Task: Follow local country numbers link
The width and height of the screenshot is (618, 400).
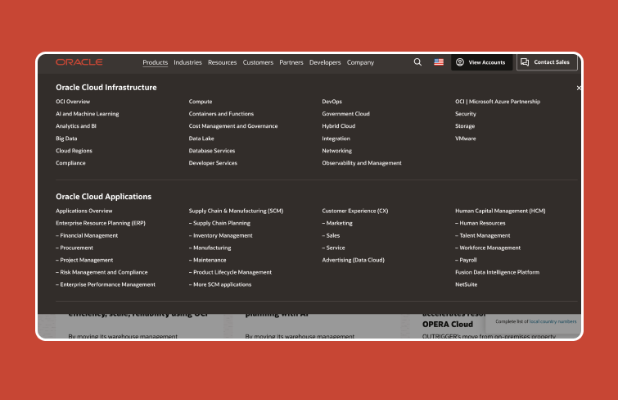Action: (553, 321)
